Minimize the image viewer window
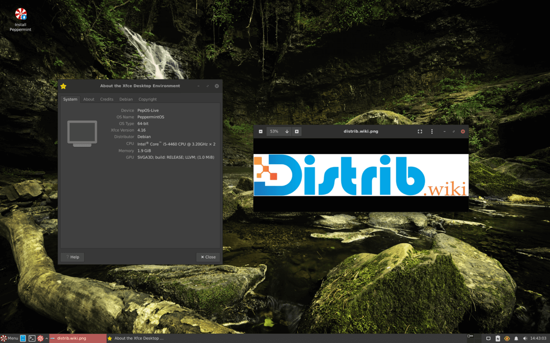 tap(444, 131)
